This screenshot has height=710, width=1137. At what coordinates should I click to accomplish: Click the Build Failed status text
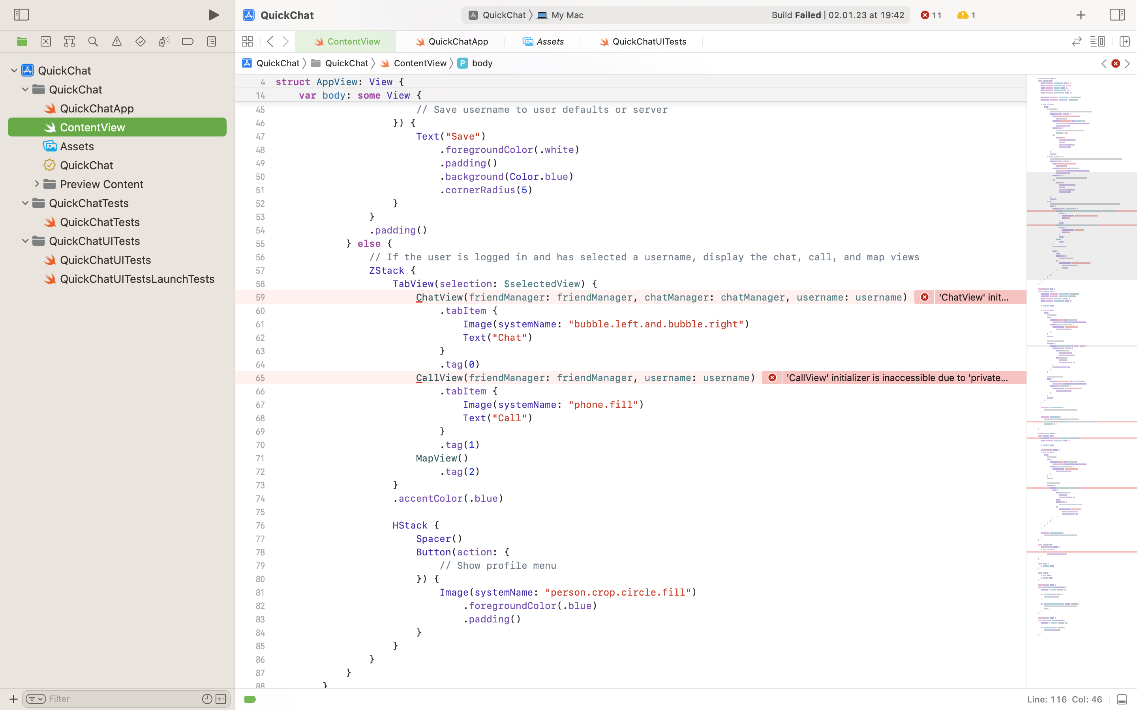pos(838,15)
